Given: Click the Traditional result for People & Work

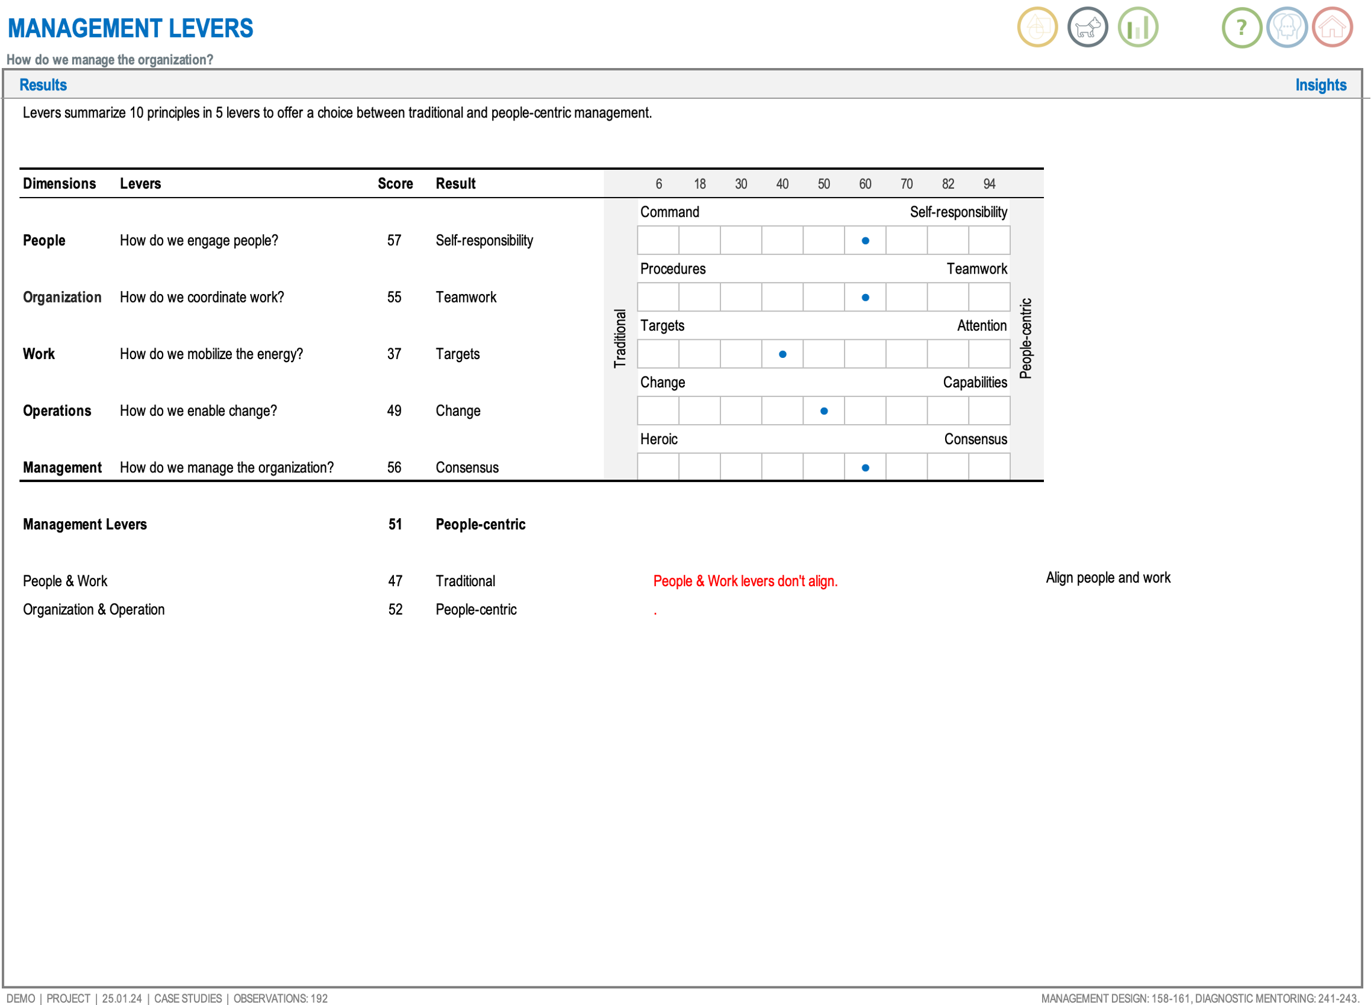Looking at the screenshot, I should coord(465,581).
